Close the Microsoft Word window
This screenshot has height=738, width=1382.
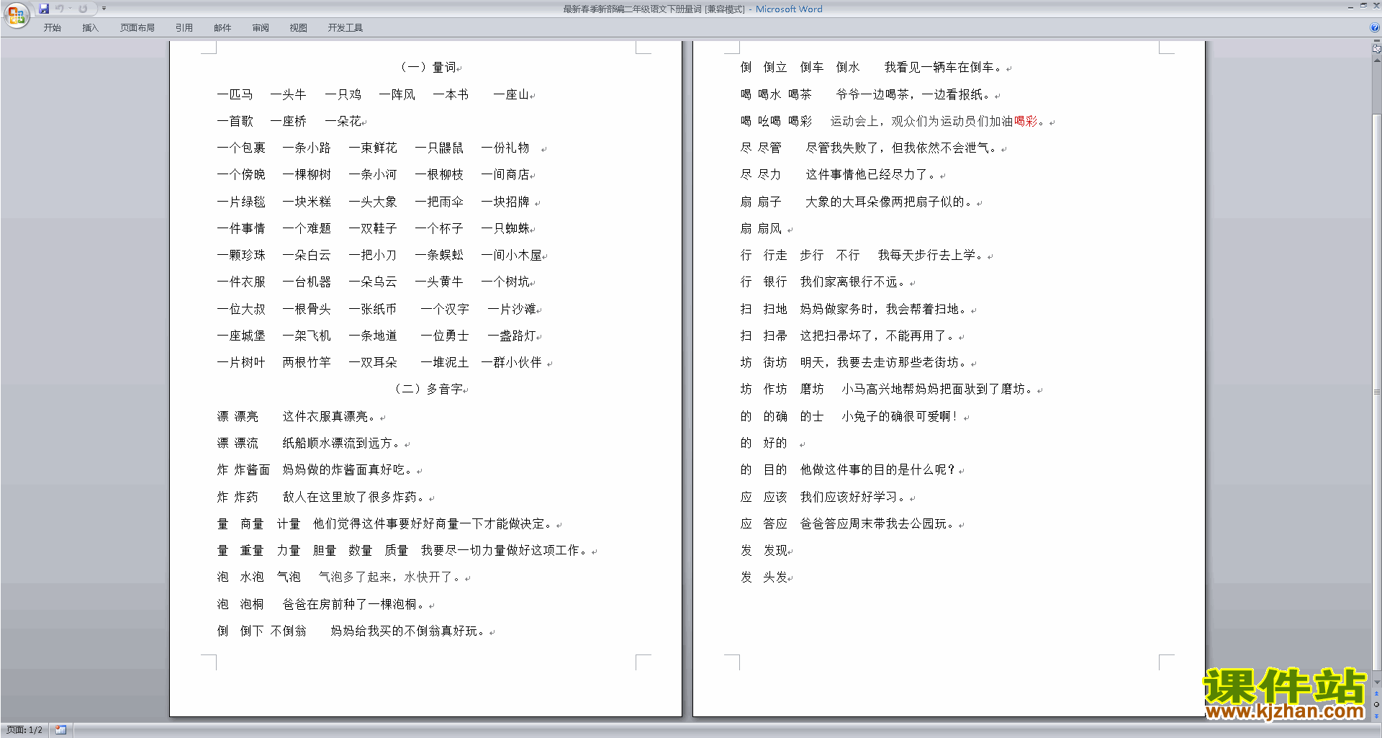1376,6
